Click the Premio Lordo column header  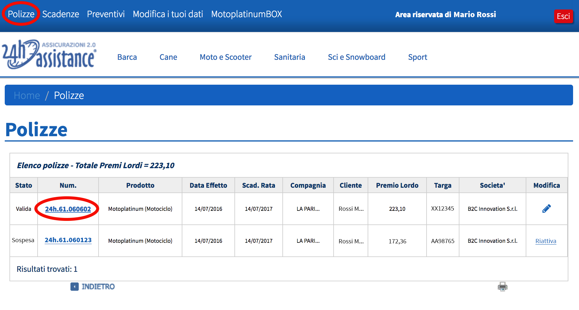397,185
